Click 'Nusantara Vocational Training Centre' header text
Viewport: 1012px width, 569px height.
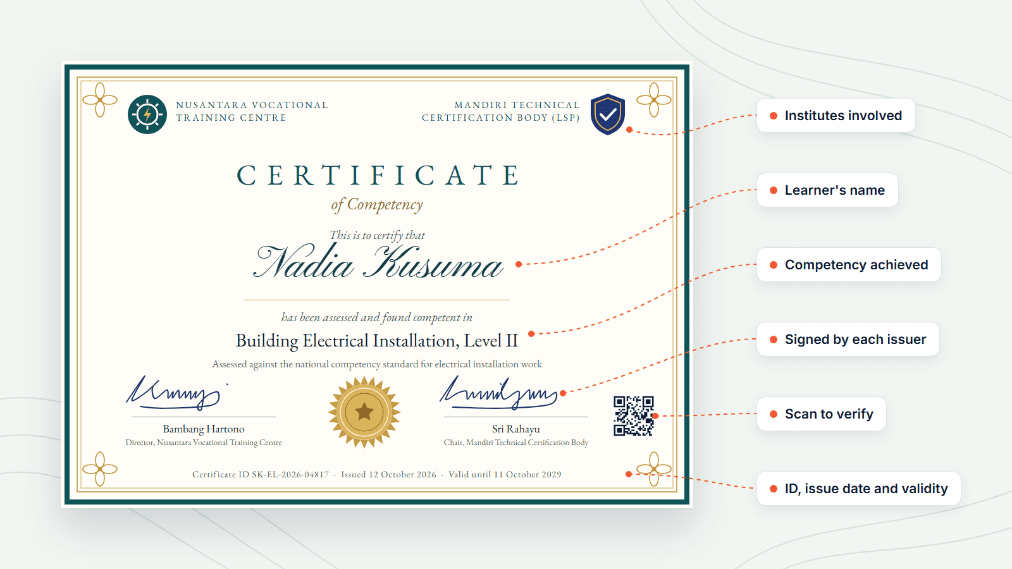252,111
